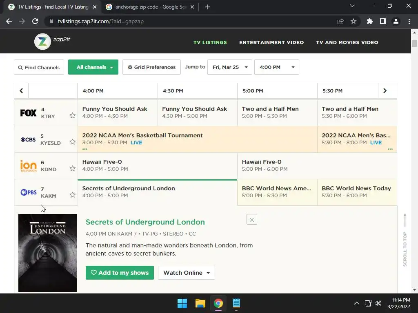Open the Extensions puzzle icon
This screenshot has width=418, height=313.
370,21
